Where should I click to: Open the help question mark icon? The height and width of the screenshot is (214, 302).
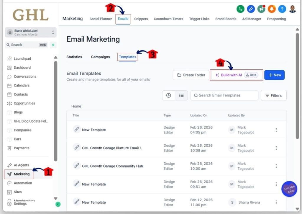tap(282, 9)
